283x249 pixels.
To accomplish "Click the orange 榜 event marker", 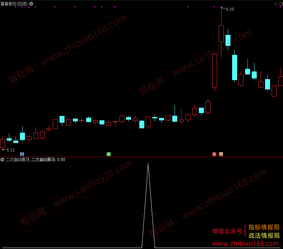I will pos(221,154).
